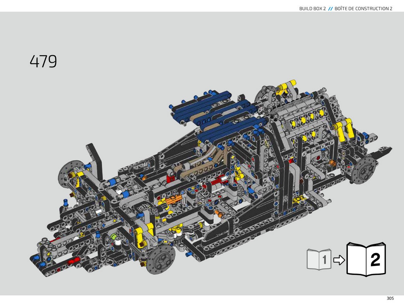Select the rear right wheel hub disc
Screen dimensions: 404x307
(364, 170)
